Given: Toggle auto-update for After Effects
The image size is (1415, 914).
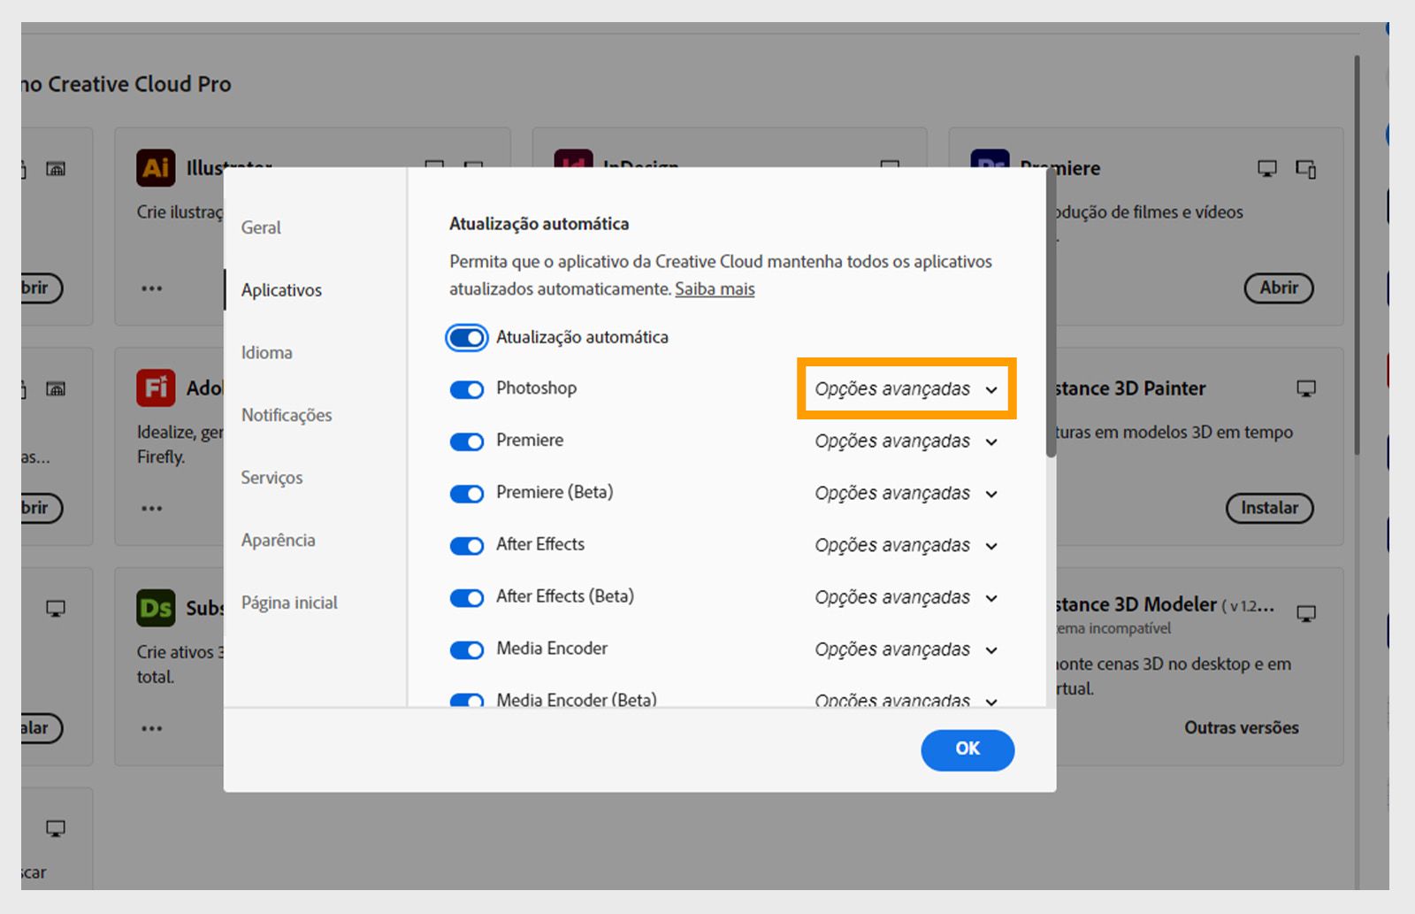Looking at the screenshot, I should pos(467,546).
